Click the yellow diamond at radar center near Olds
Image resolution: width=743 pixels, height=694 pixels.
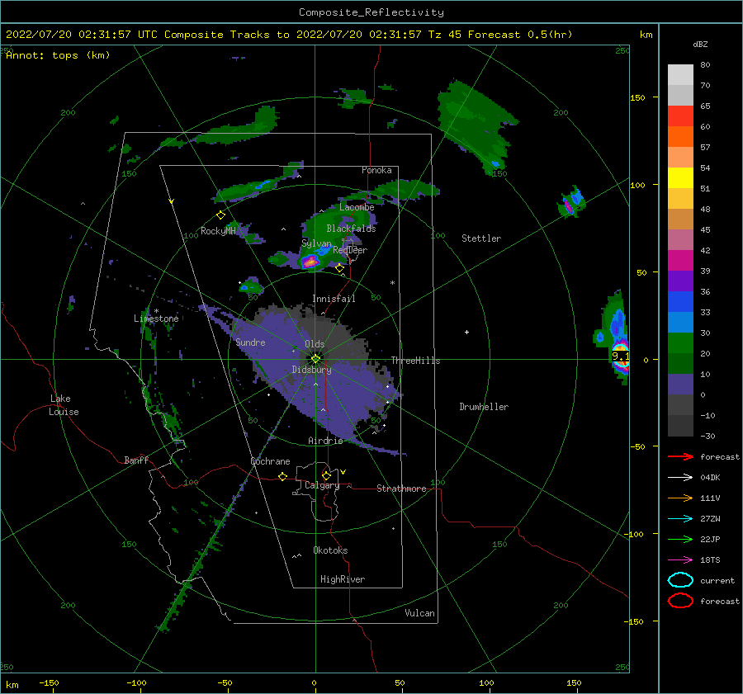click(x=315, y=359)
